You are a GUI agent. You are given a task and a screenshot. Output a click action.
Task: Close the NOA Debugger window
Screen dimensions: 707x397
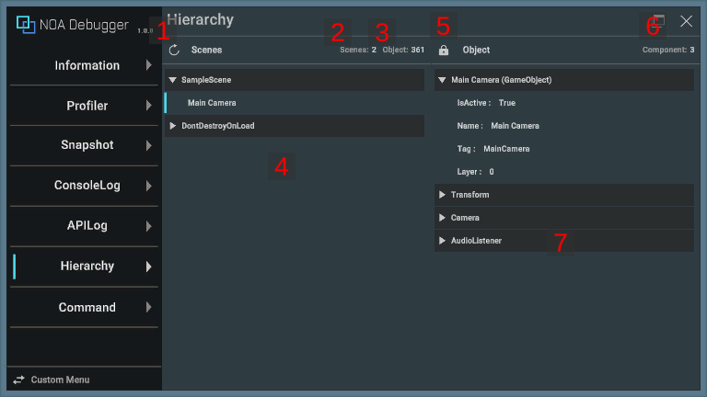[x=686, y=21]
